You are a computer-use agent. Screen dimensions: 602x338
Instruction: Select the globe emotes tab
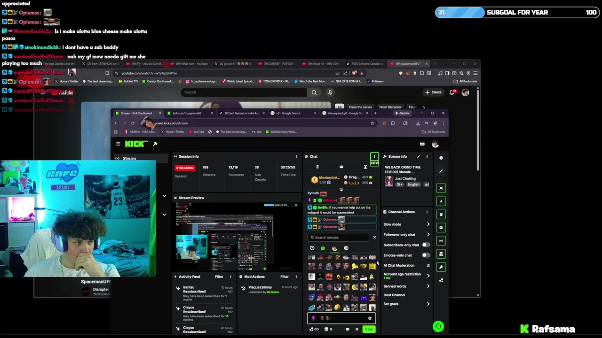346,248
